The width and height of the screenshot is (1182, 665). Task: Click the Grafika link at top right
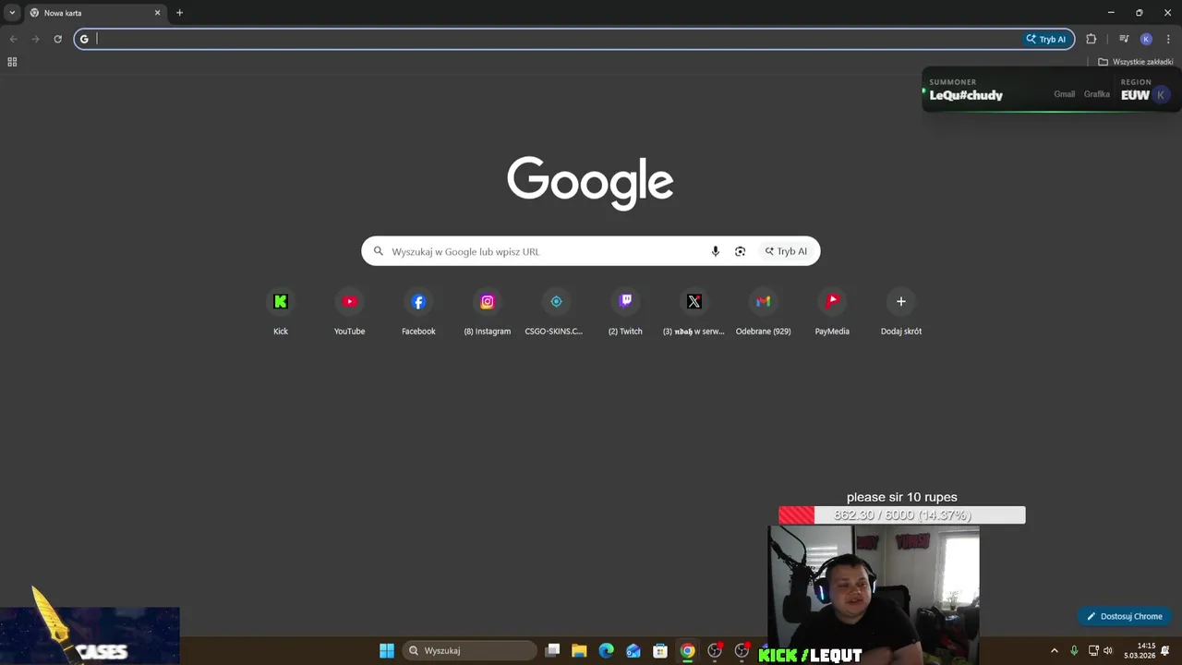click(1096, 94)
